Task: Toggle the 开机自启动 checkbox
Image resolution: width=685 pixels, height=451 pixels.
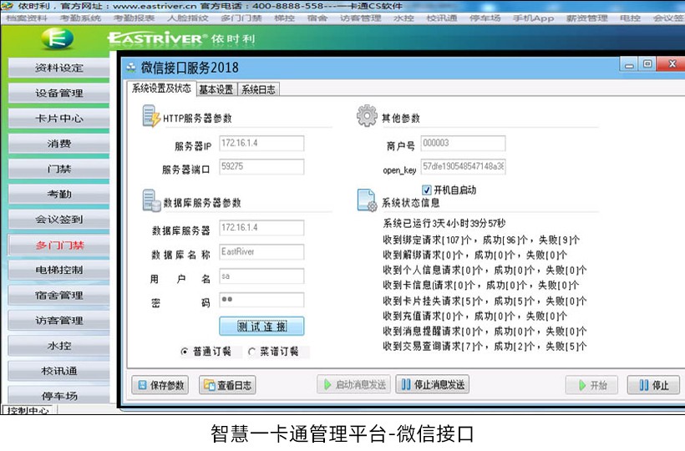Action: pyautogui.click(x=427, y=190)
